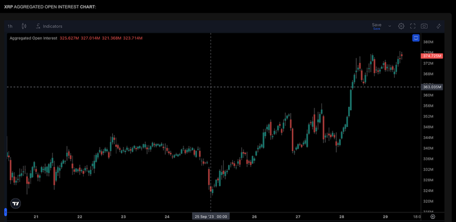Click date 23 on time axis
Viewport: 456px width, 222px height.
[x=123, y=217]
